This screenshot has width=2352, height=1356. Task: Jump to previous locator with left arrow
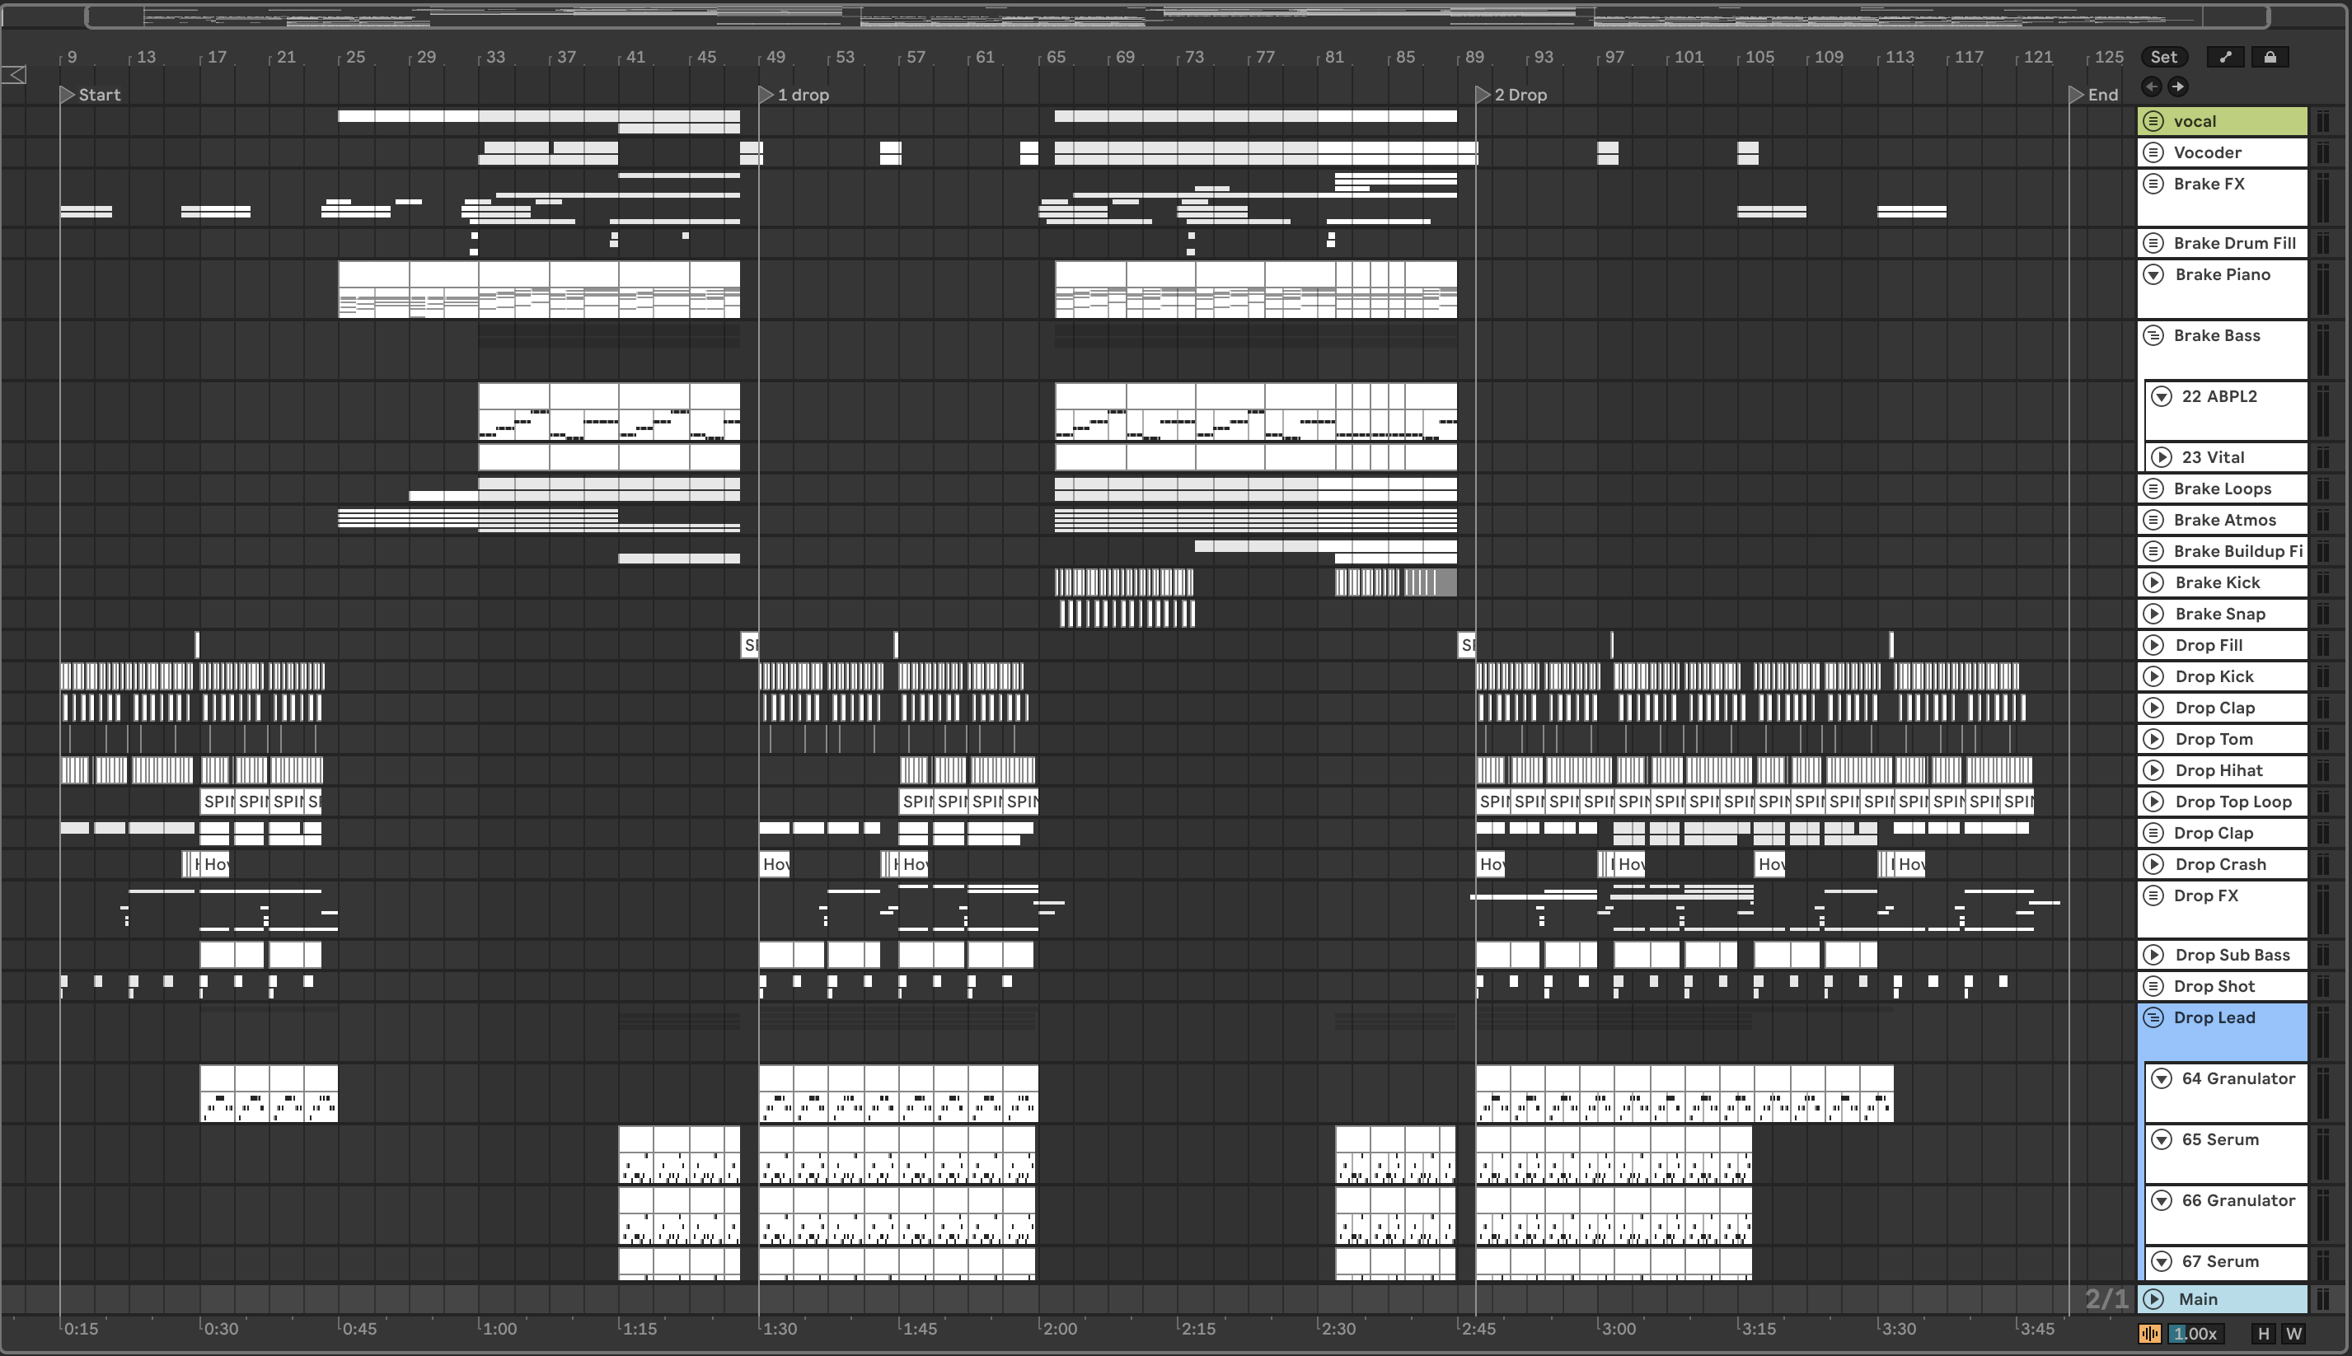(2152, 87)
